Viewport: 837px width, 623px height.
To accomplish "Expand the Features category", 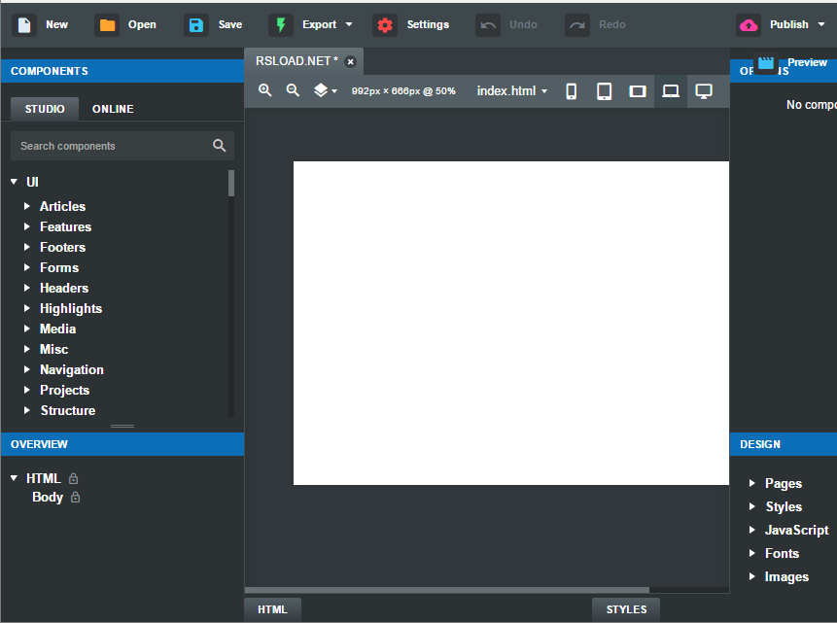I will point(26,226).
